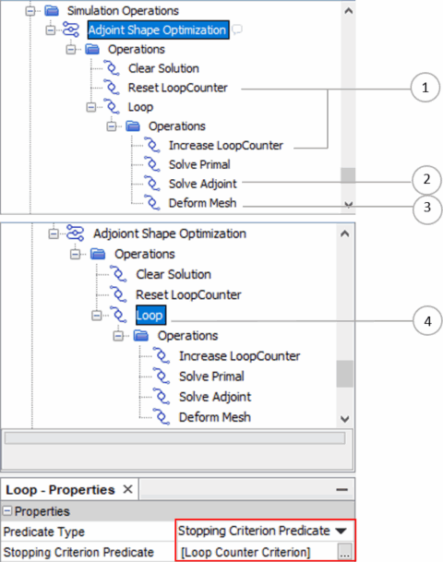
Task: Close the Loop - Properties tab
Action: click(127, 489)
